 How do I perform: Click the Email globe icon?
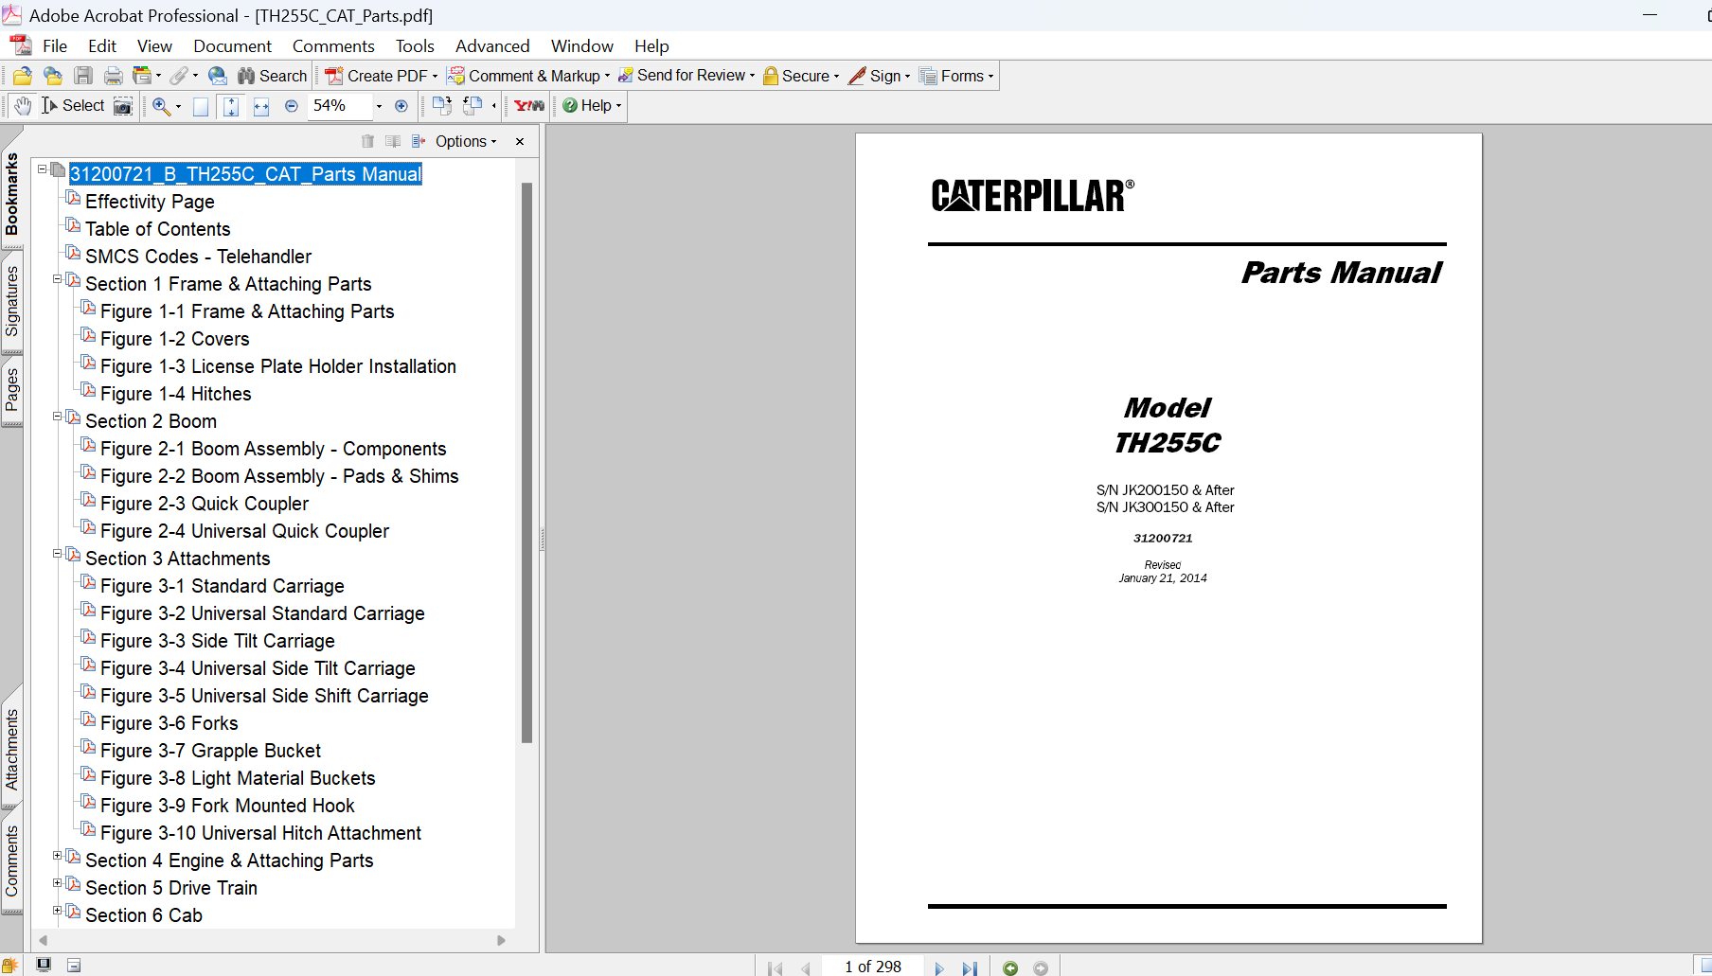[x=218, y=76]
